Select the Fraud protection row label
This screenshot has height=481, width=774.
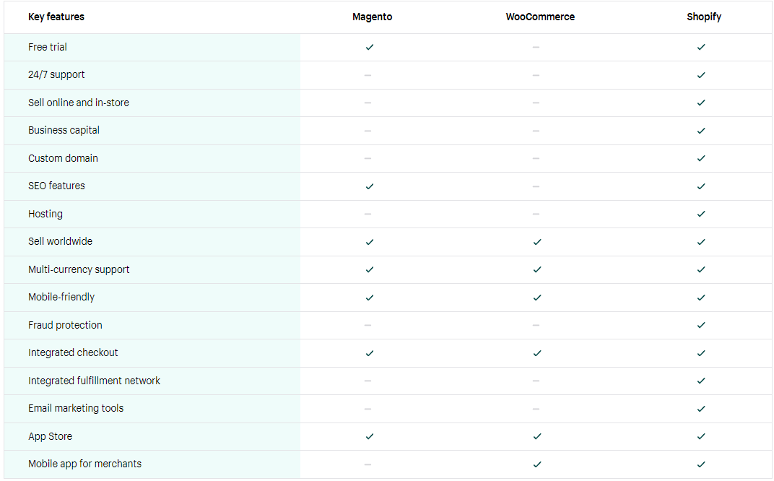click(x=65, y=325)
